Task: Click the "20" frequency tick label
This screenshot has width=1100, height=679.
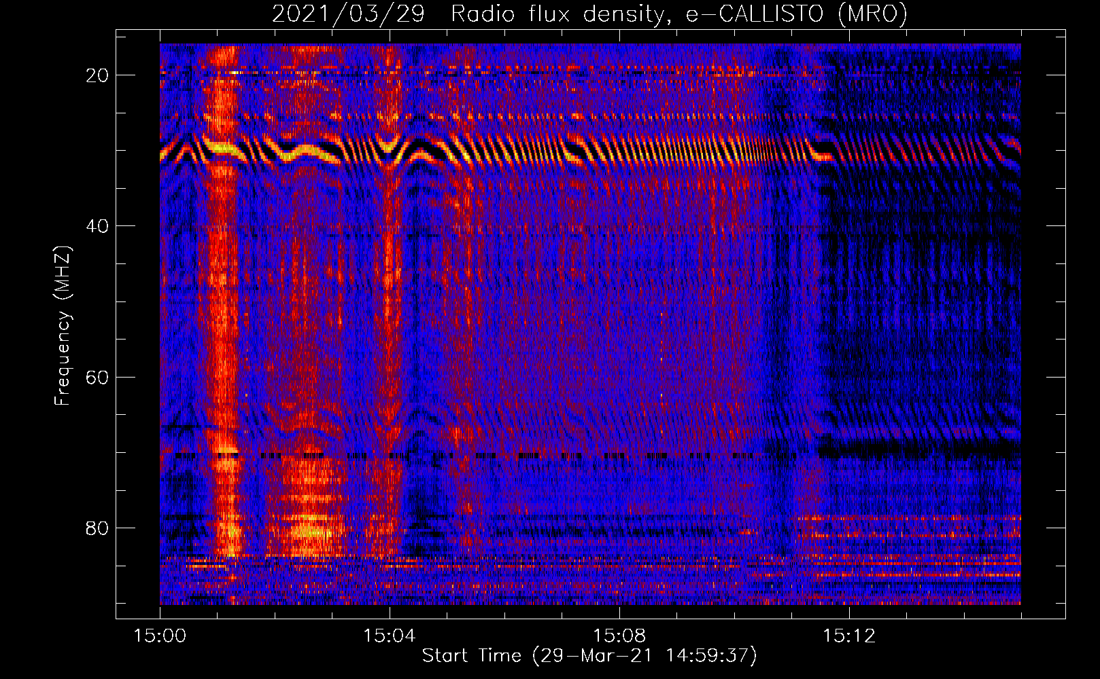Action: click(x=97, y=75)
